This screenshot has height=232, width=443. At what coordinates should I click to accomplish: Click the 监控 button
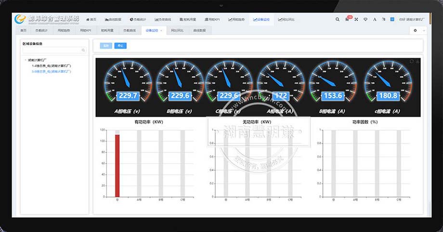pos(106,46)
